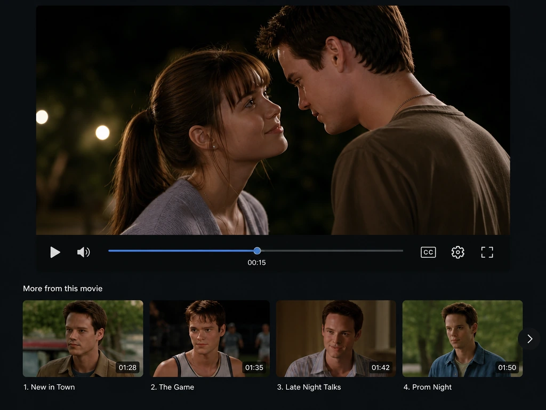Open the New in Town clip thumbnail

pos(83,338)
